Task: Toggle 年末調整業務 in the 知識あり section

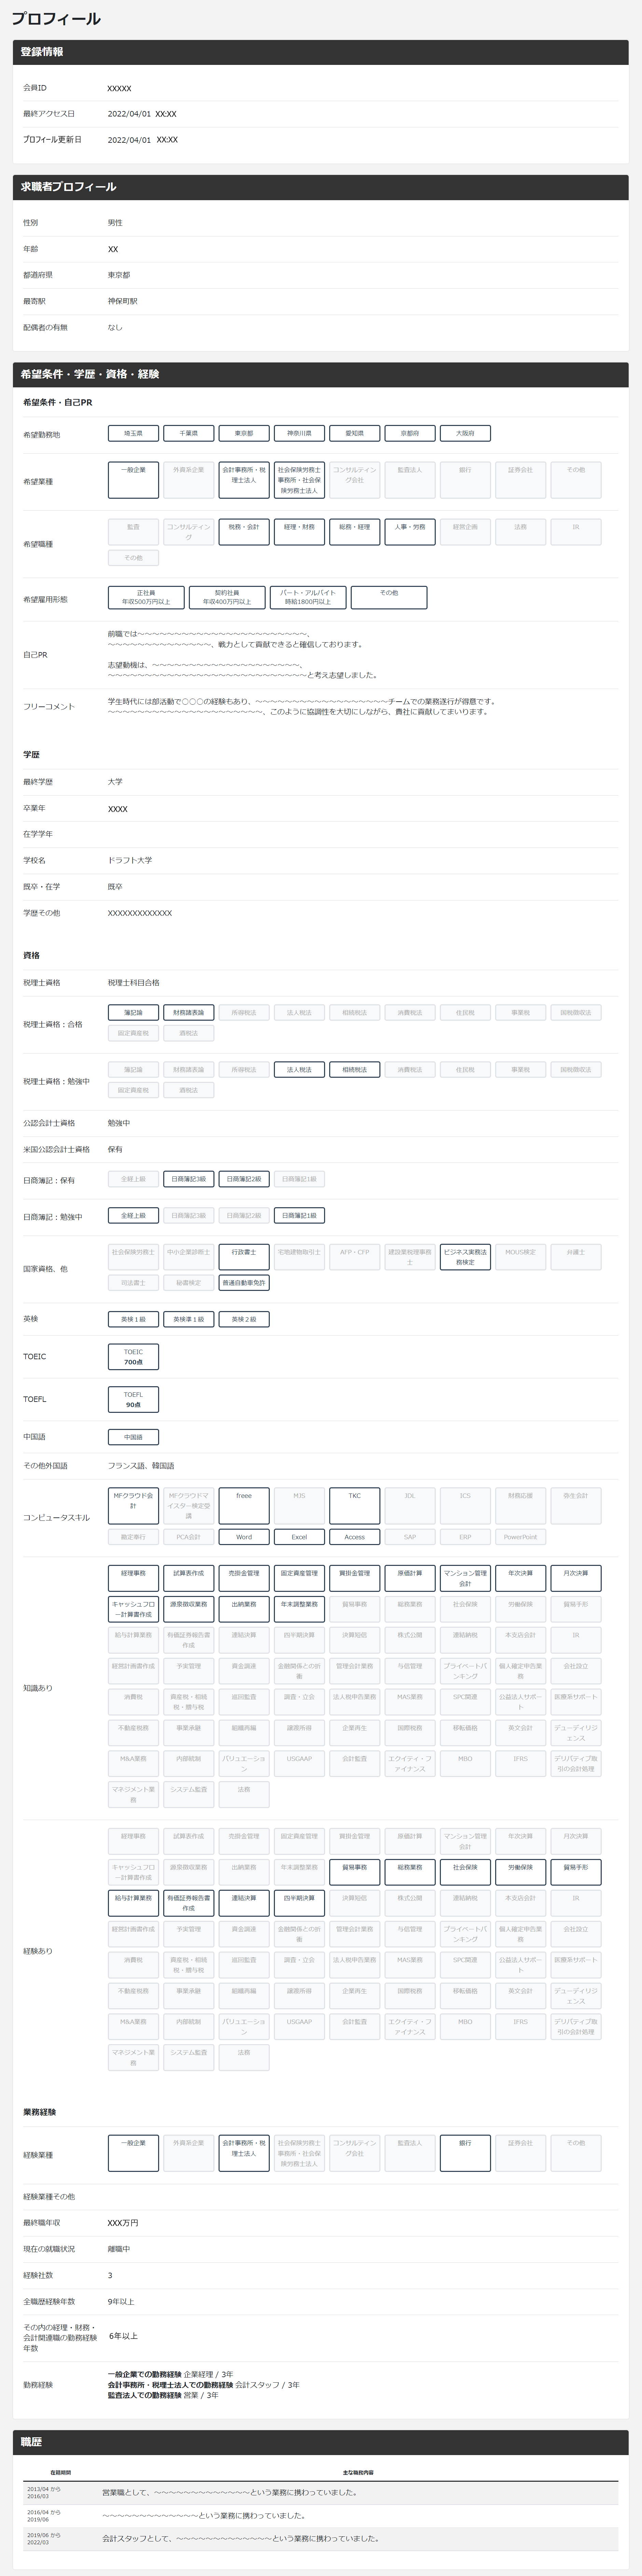Action: 299,1609
